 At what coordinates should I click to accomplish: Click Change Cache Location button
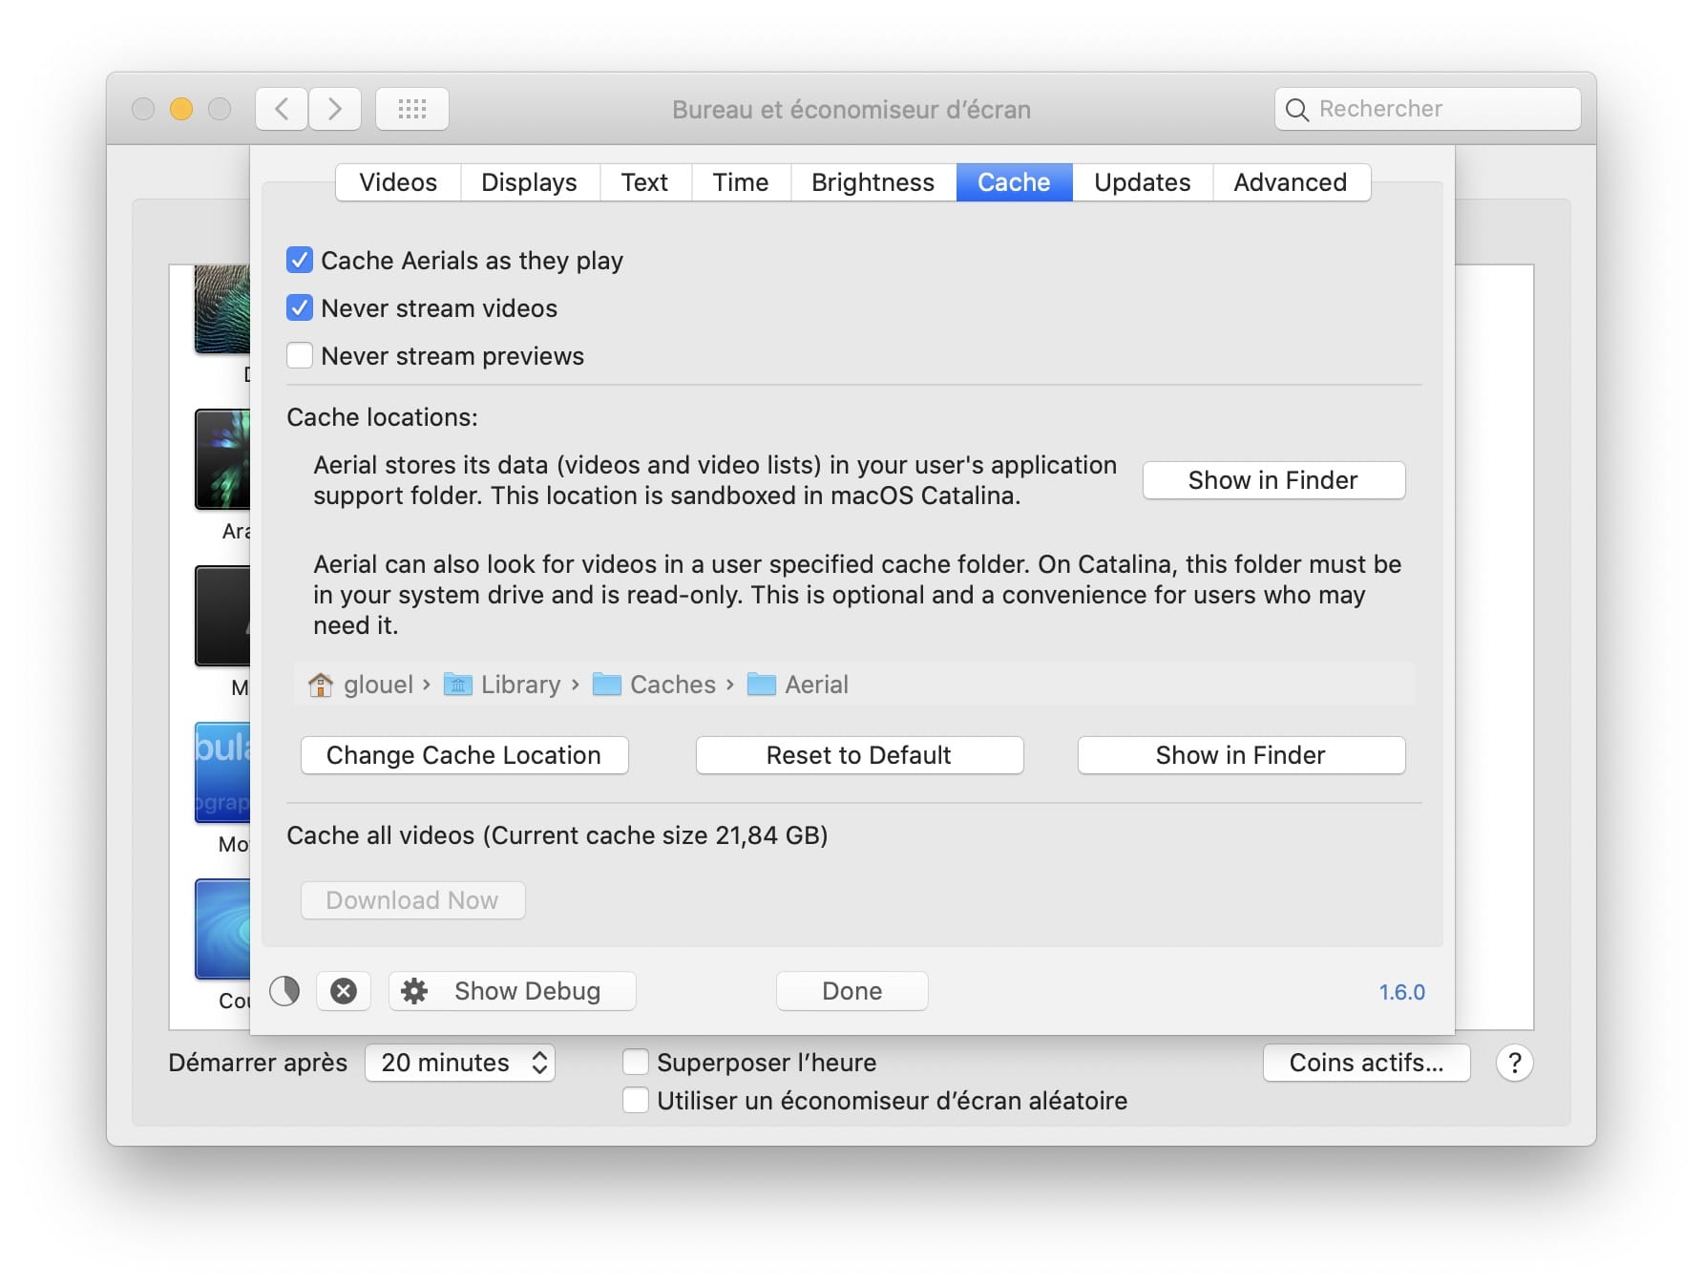tap(464, 755)
